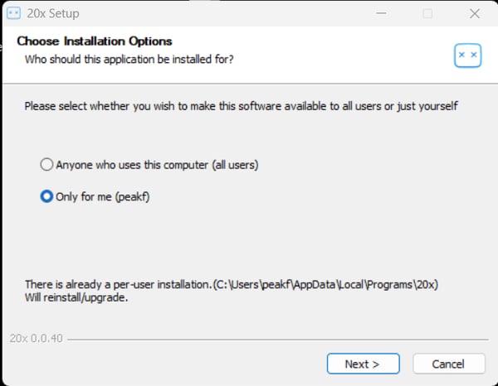This screenshot has height=386, width=498.
Task: Click the 'Please select whether you wish' instruction text
Action: (x=241, y=106)
